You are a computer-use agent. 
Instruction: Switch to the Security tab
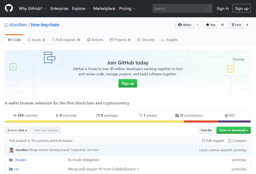146,40
